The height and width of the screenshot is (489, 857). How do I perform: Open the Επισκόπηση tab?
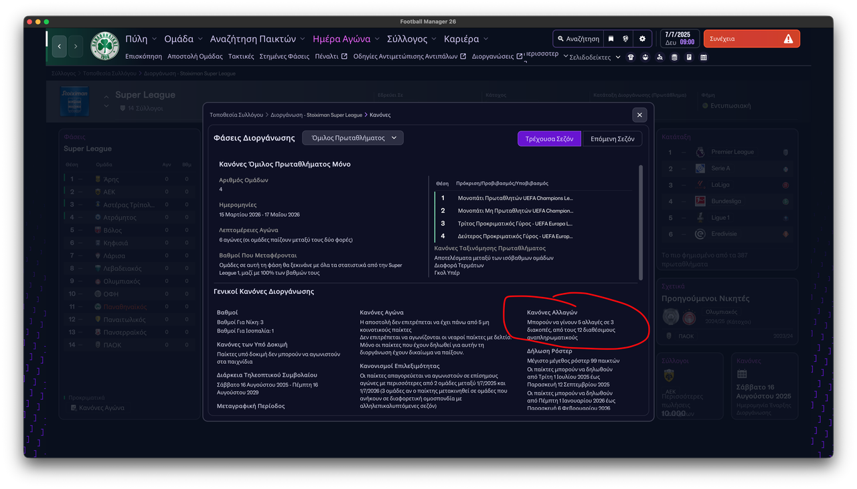pos(143,57)
